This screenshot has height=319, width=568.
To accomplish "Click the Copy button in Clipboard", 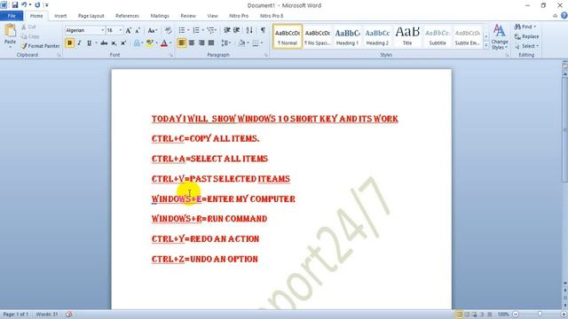I will click(30, 36).
